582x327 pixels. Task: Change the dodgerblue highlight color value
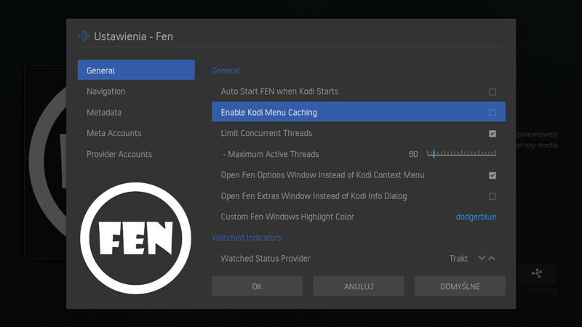pos(476,217)
